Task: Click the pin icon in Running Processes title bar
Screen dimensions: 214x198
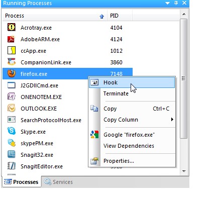Action: coord(176,3)
